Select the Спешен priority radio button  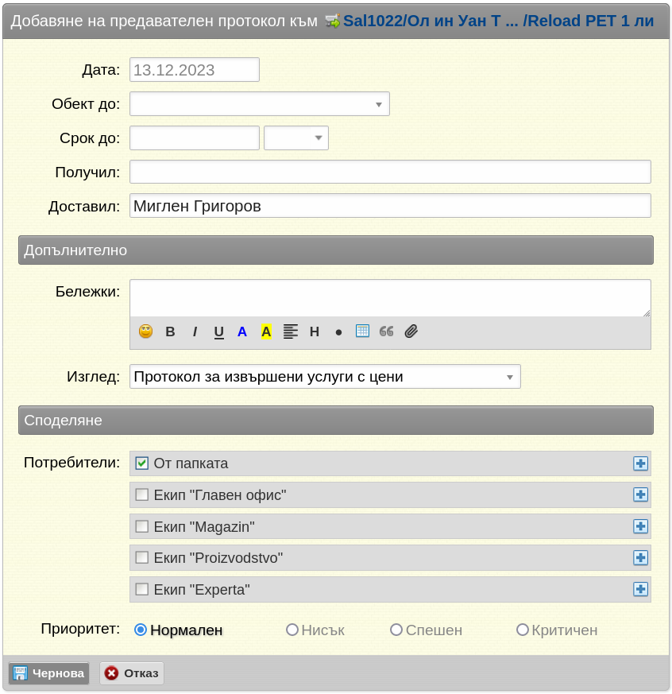click(396, 630)
